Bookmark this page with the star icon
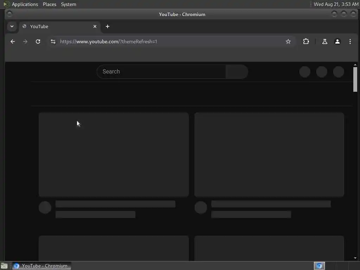This screenshot has height=270, width=360. pos(288,41)
